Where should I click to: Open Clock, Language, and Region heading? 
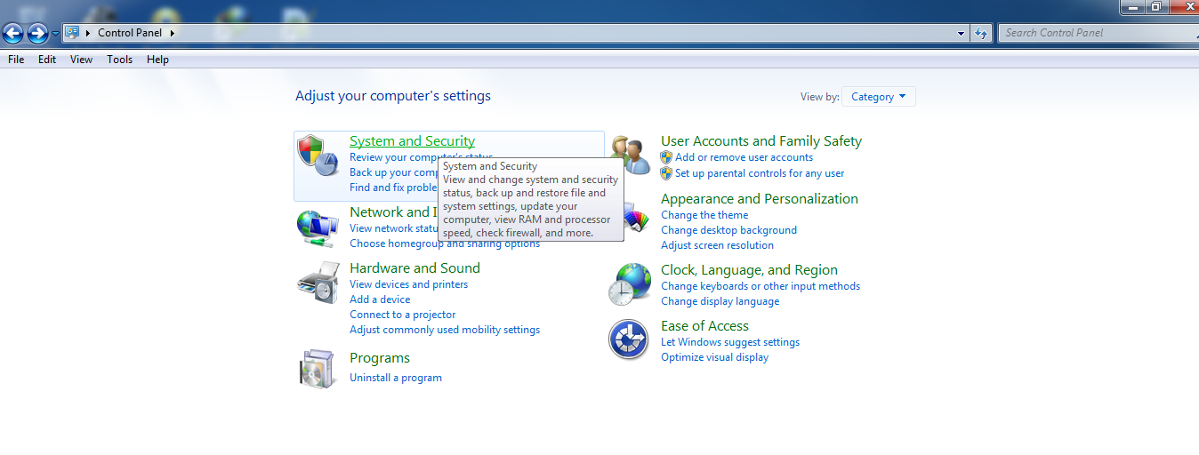(749, 269)
